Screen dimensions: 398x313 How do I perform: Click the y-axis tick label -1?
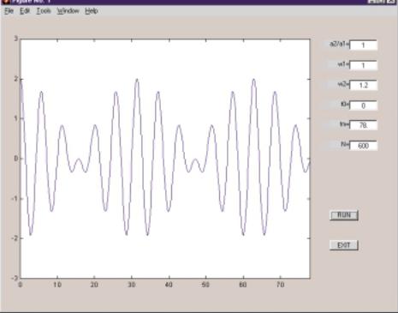15,198
